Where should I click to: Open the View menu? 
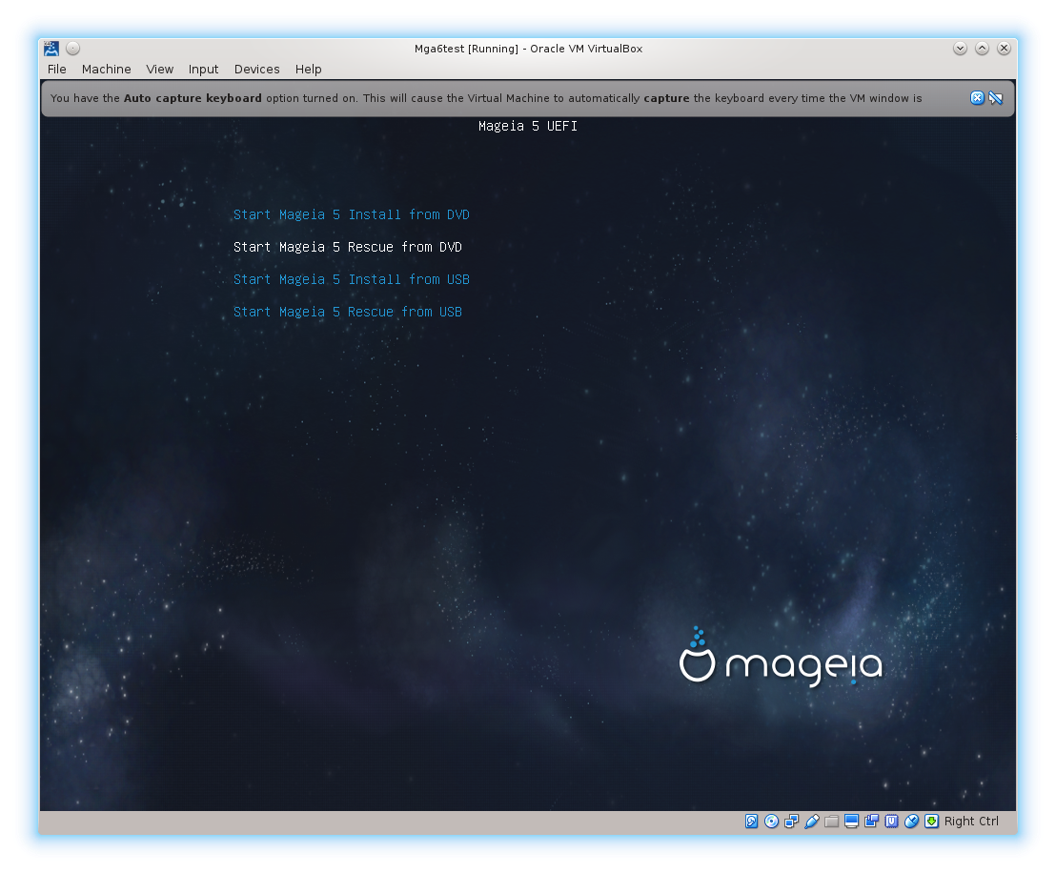click(x=159, y=70)
